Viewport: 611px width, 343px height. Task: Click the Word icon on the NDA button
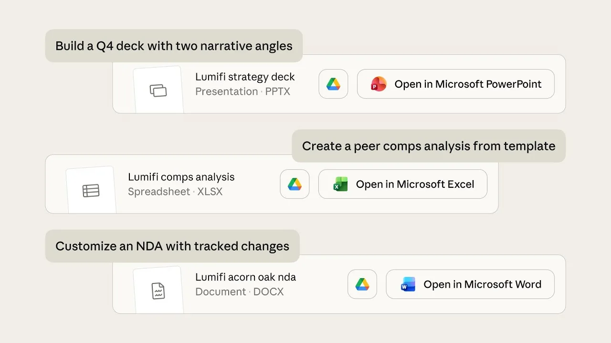407,284
